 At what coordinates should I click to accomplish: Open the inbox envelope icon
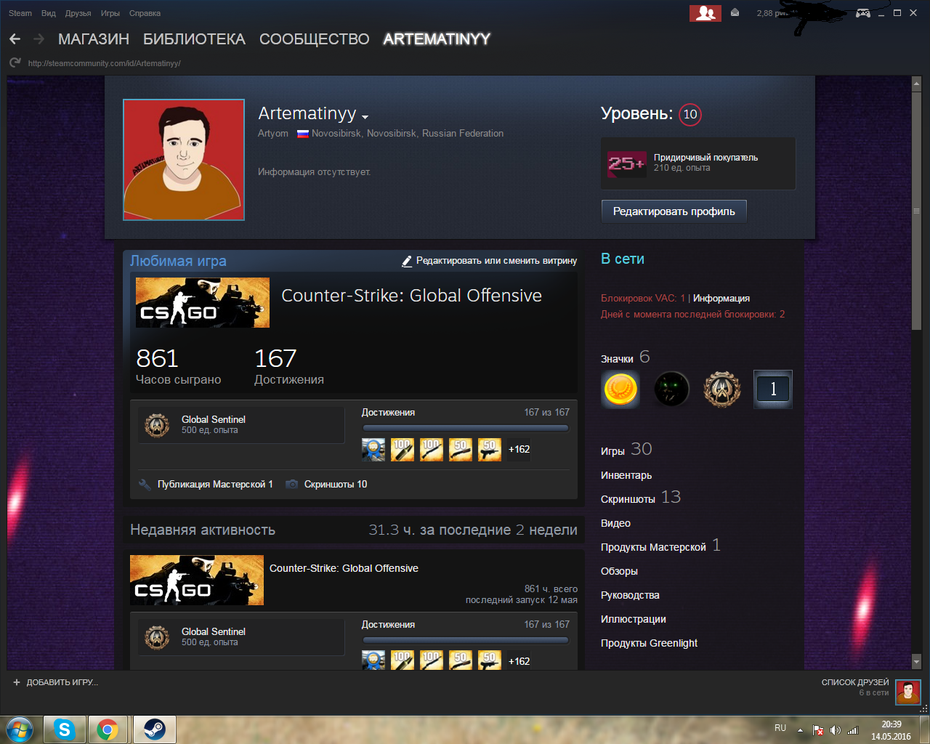(735, 13)
